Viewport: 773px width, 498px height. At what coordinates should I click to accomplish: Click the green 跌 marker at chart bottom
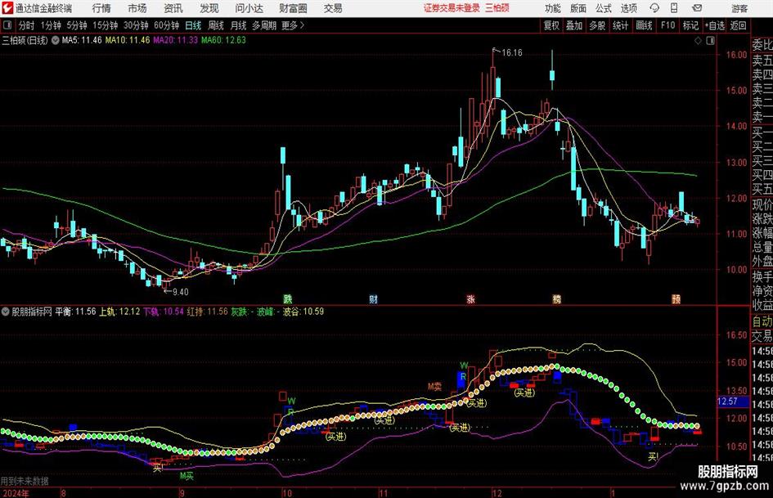click(288, 298)
